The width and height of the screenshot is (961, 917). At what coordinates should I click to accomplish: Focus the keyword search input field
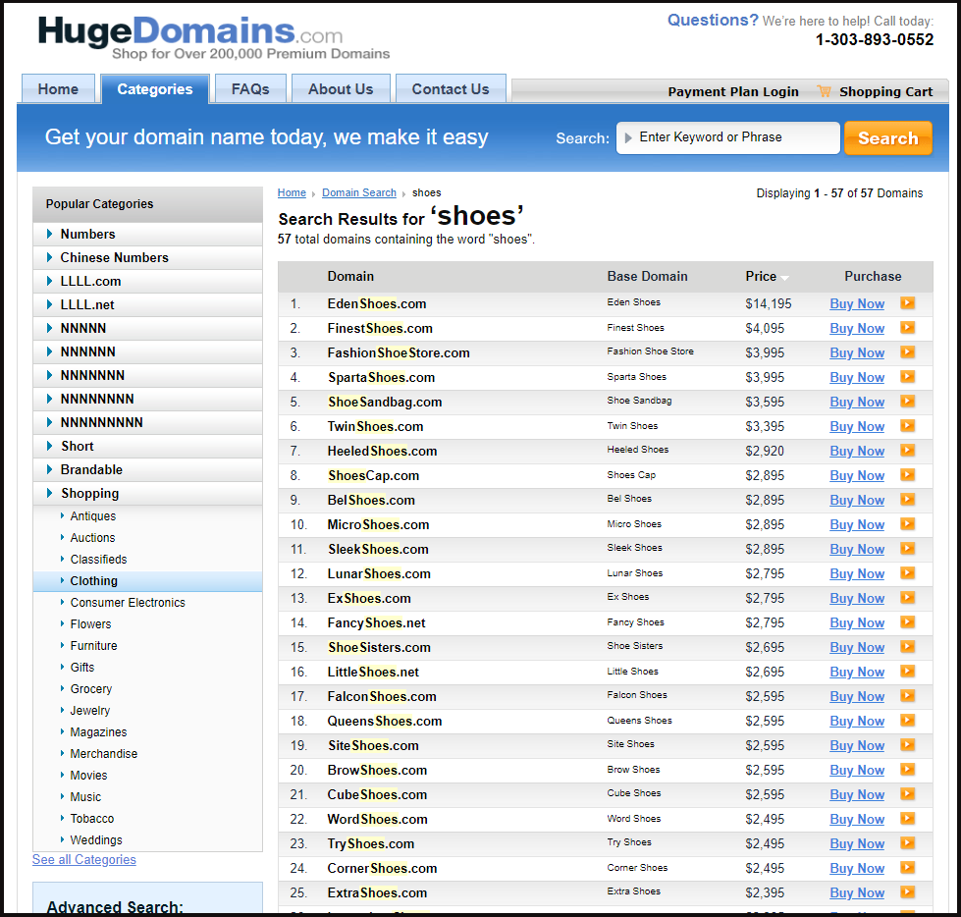tap(728, 137)
